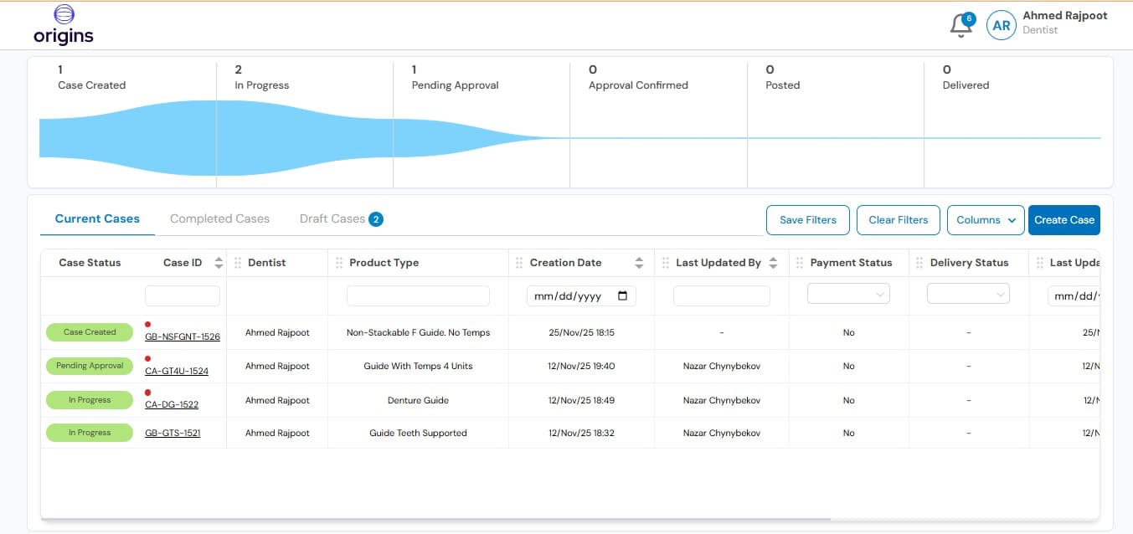Sort by Creation Date arrows icon
1133x534 pixels.
click(x=639, y=263)
